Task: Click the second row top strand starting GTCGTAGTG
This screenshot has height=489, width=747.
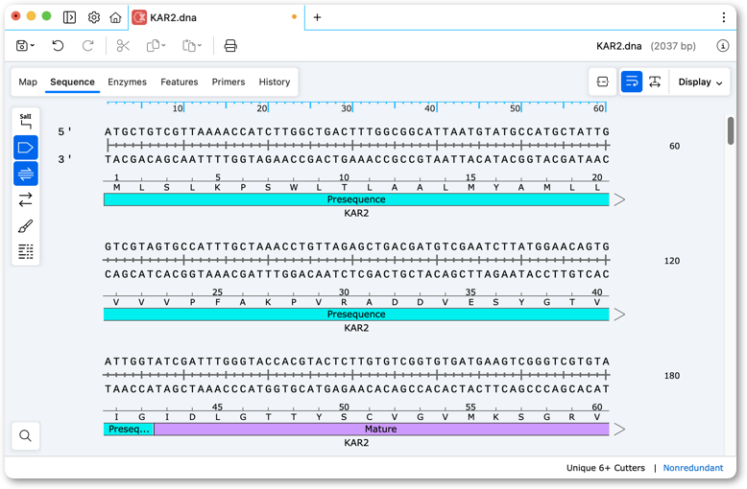Action: point(357,246)
